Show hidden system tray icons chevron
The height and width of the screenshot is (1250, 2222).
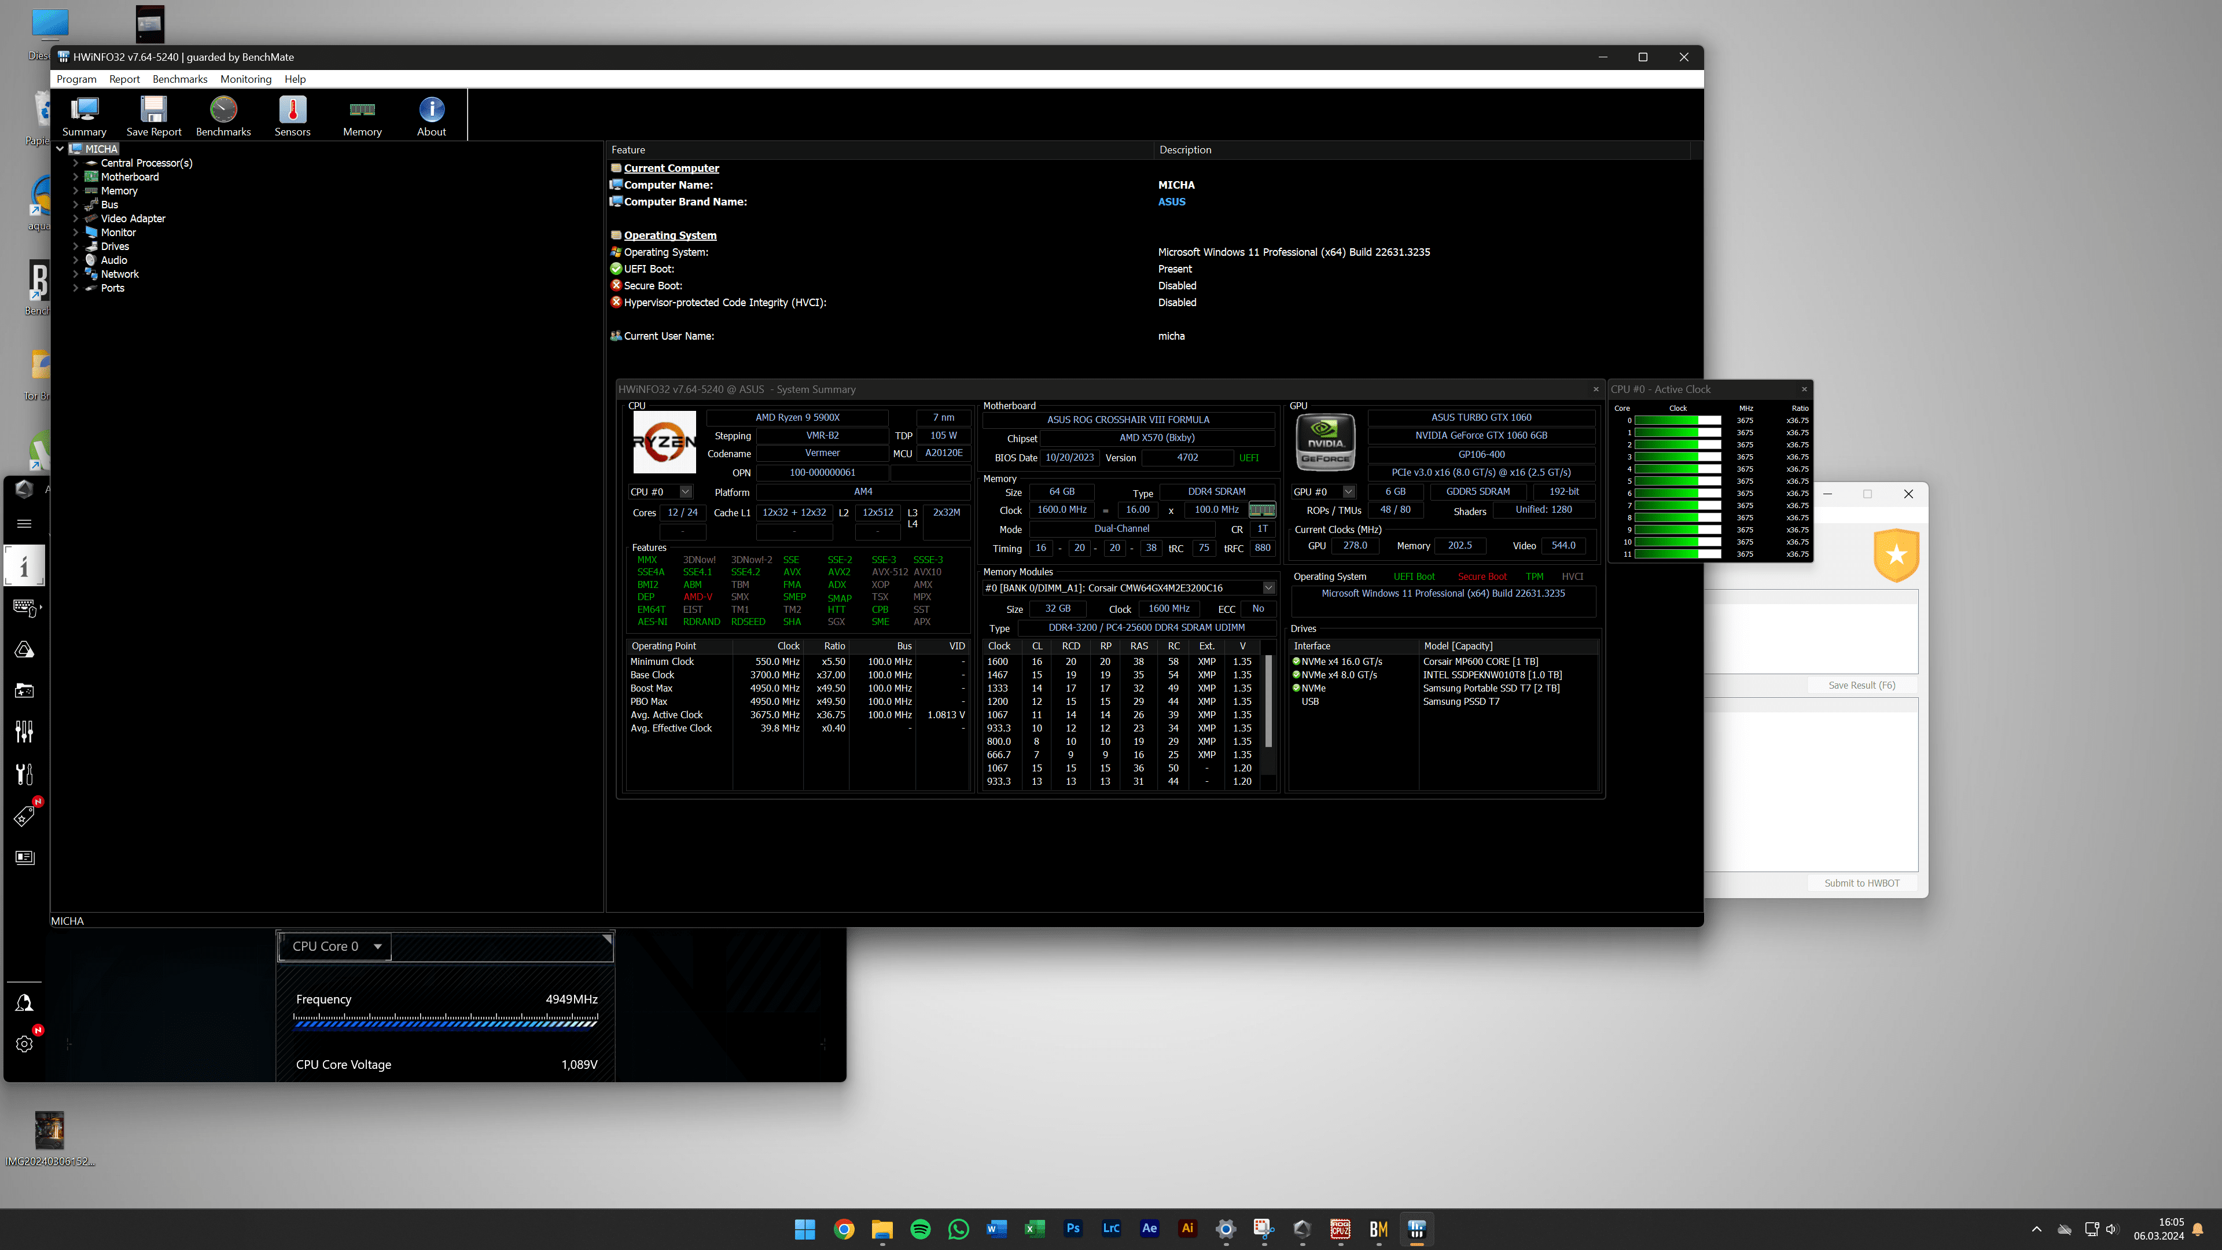tap(2037, 1229)
